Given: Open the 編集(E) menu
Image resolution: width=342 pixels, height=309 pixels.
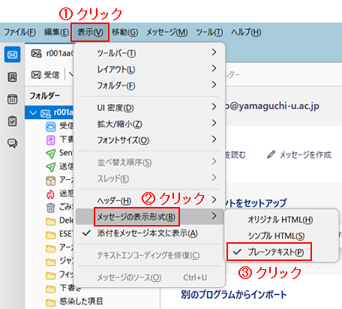Looking at the screenshot, I should tap(56, 32).
